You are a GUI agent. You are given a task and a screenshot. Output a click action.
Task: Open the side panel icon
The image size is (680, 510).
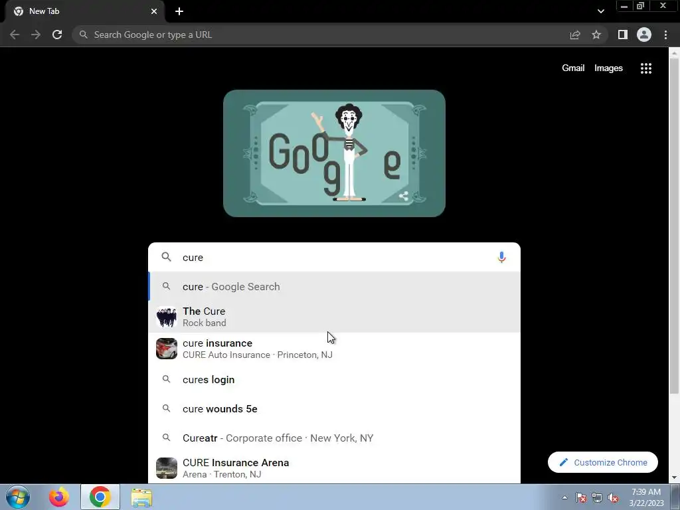(x=623, y=35)
